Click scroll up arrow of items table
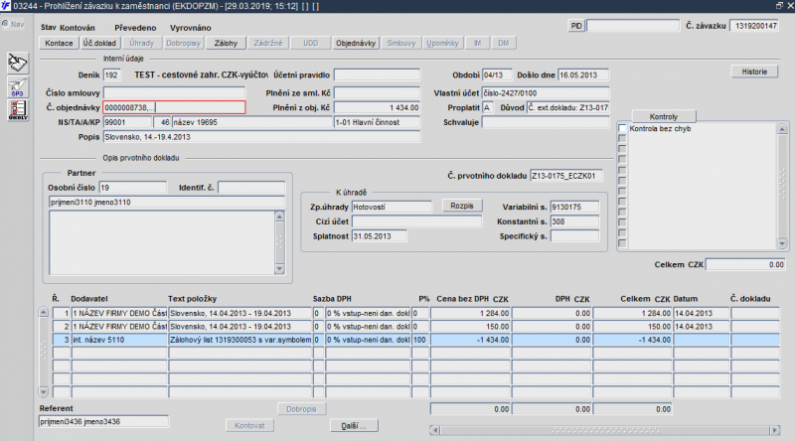795x441 pixels. coord(42,313)
